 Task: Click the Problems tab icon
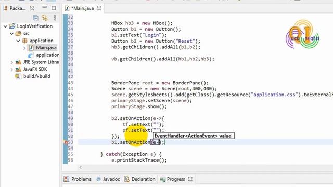click(x=67, y=179)
